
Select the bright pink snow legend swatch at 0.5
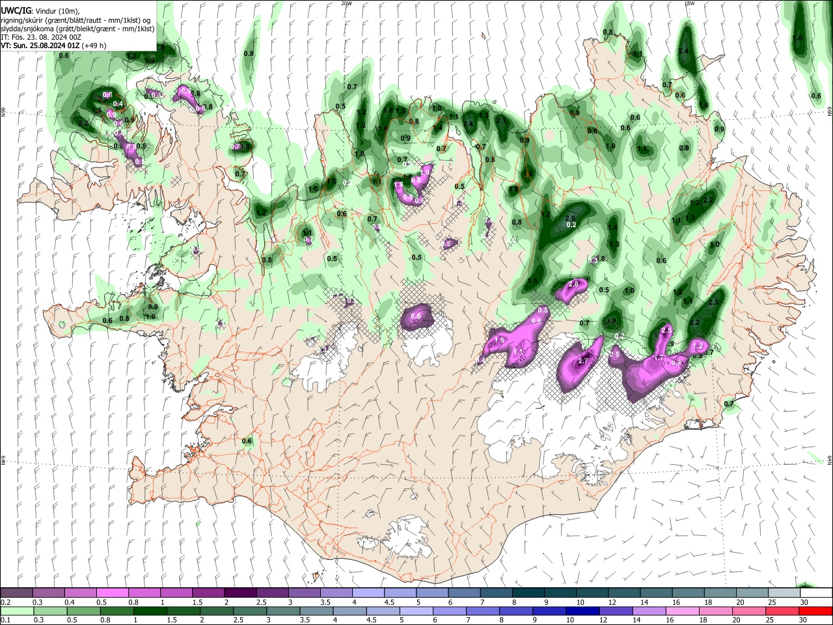point(113,593)
